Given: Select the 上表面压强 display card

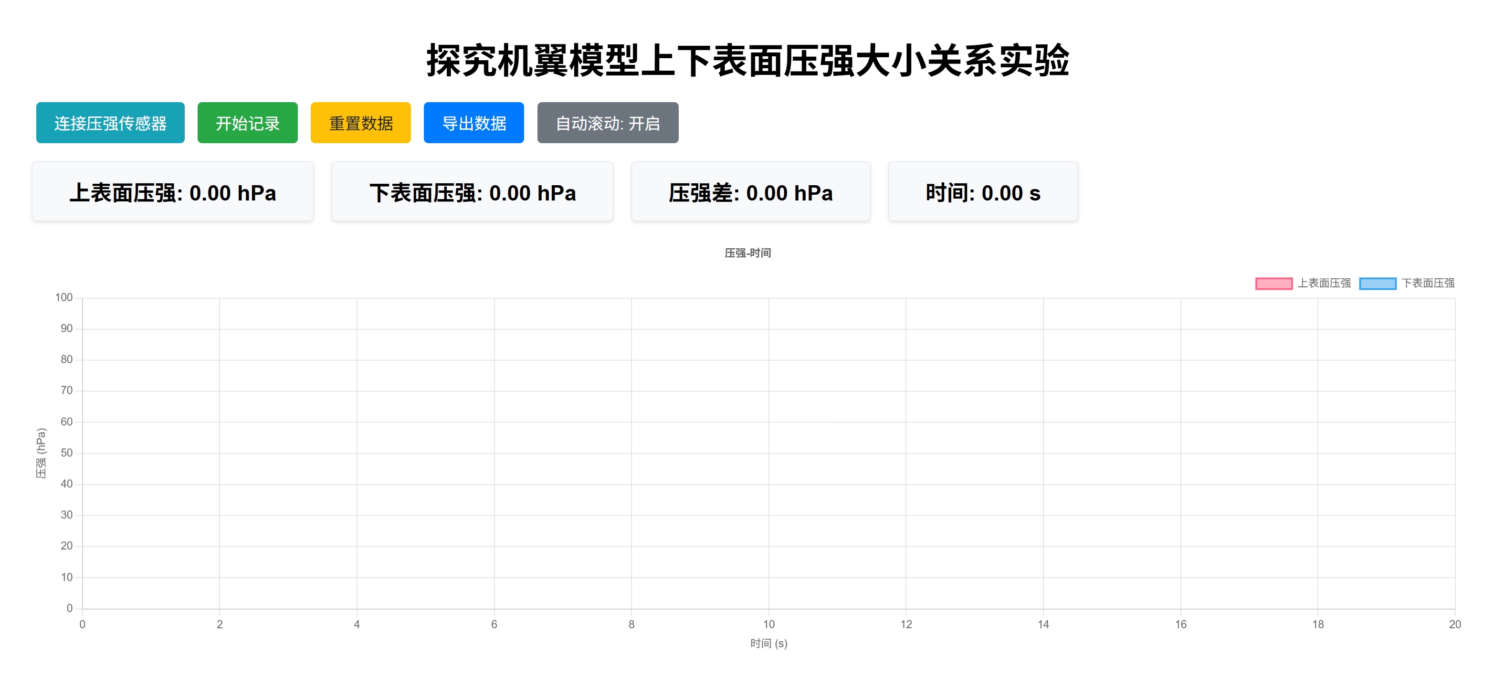Looking at the screenshot, I should coord(173,191).
